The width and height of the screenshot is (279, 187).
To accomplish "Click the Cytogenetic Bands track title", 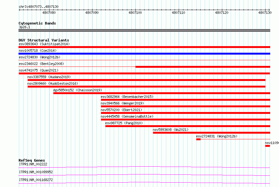I will [37, 23].
